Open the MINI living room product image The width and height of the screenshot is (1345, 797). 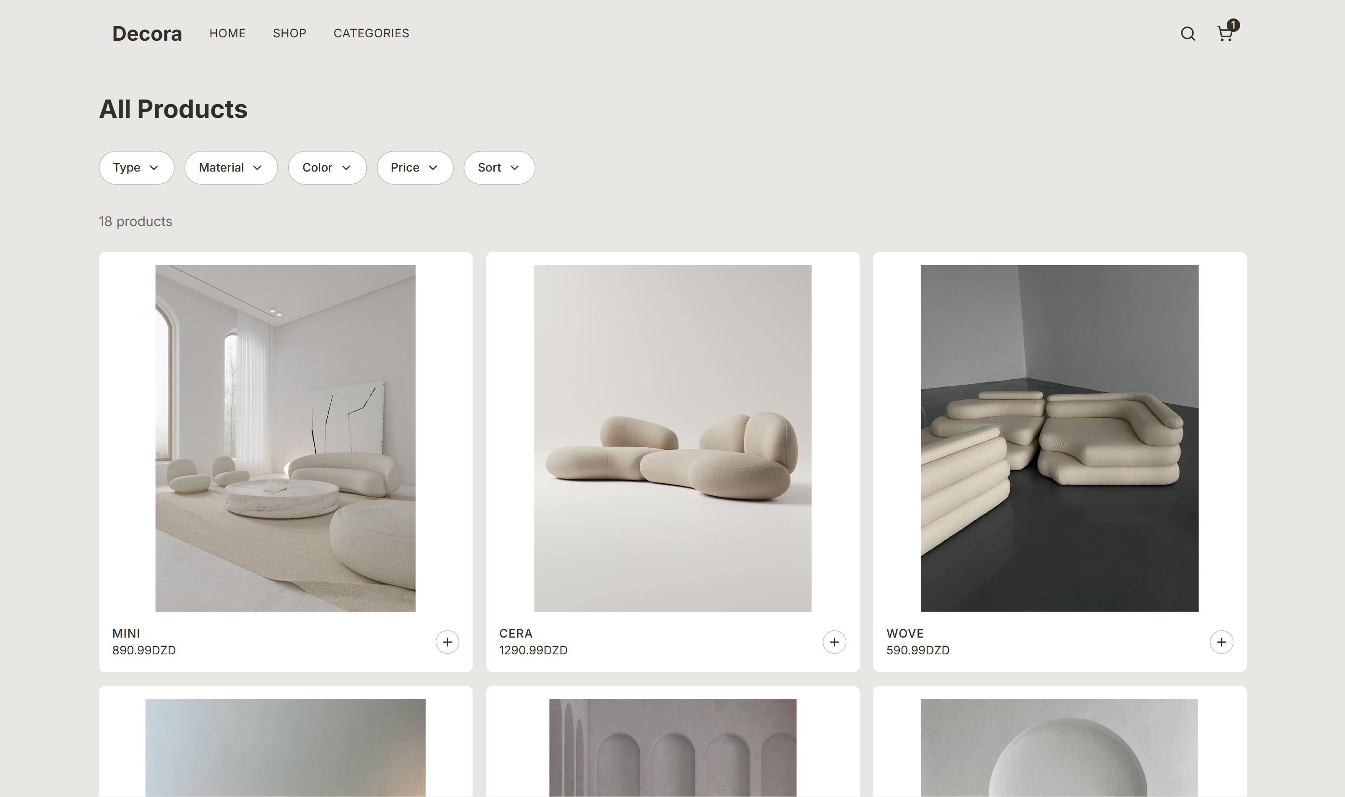[285, 438]
